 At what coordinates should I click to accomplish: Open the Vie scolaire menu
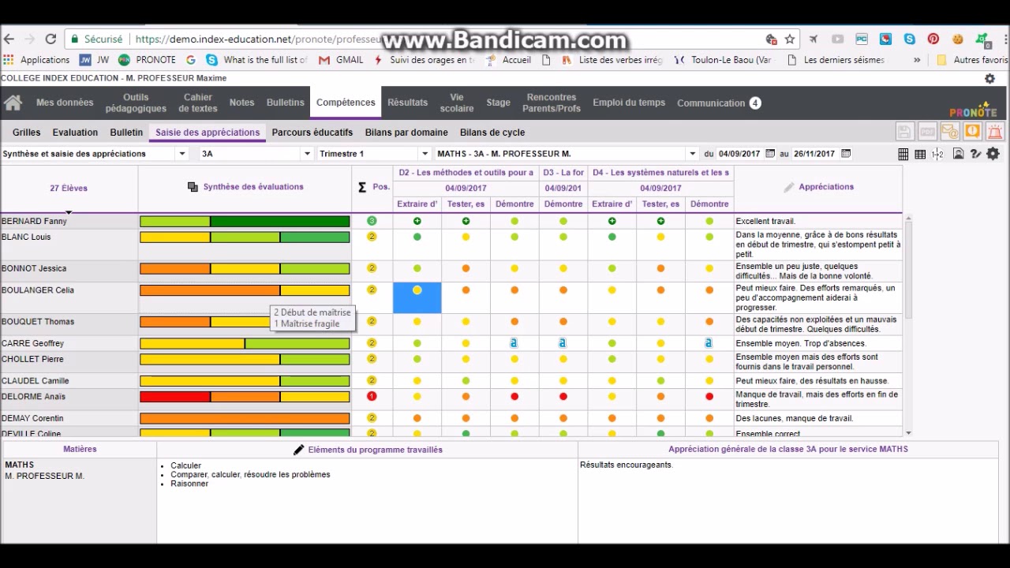click(457, 103)
